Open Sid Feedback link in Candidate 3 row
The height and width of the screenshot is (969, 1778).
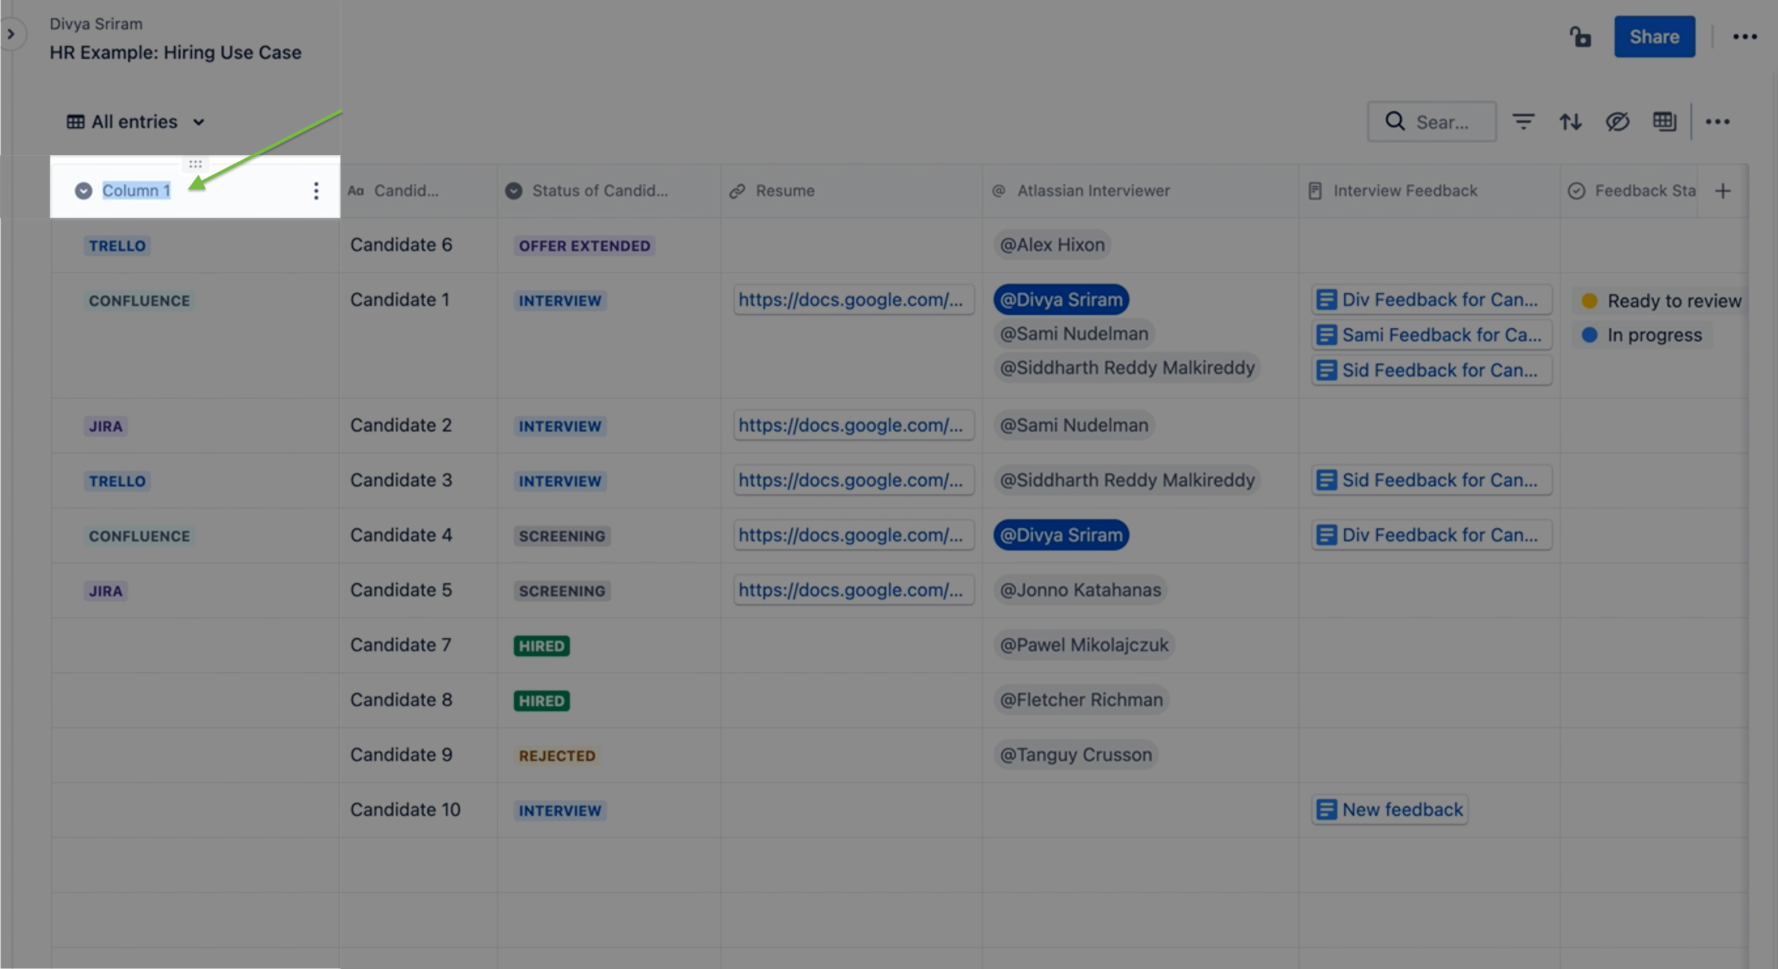tap(1432, 481)
